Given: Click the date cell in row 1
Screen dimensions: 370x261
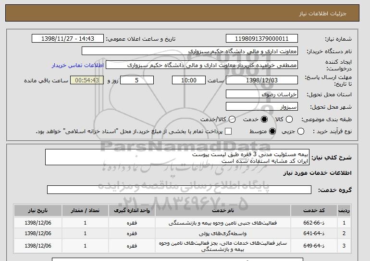Looking at the screenshot, I should [x=38, y=223].
